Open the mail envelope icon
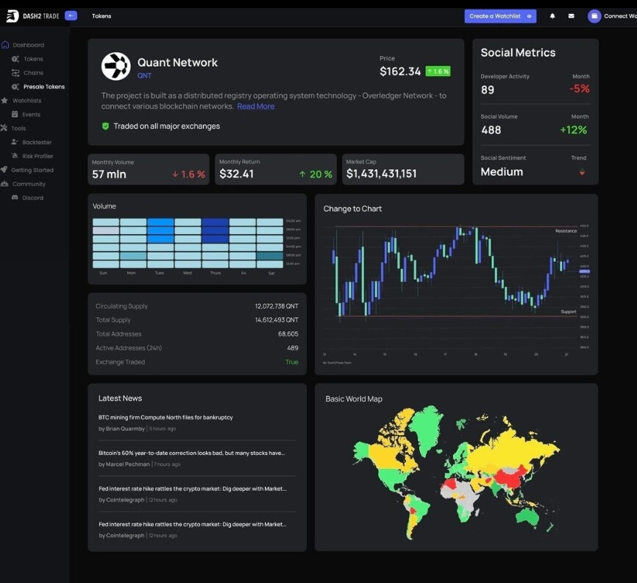 (x=572, y=16)
